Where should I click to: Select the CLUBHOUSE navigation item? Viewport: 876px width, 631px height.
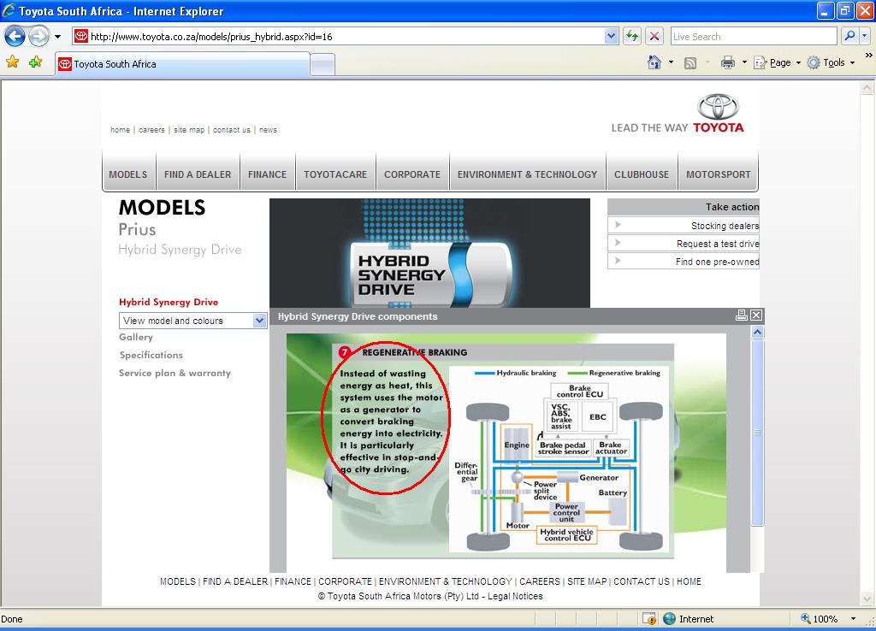642,174
